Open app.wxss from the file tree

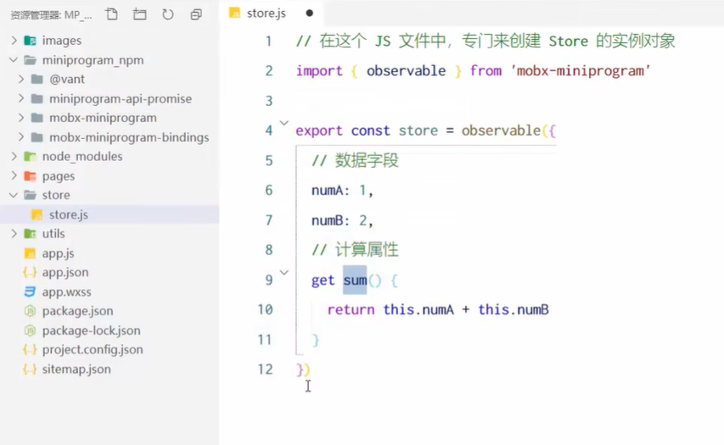(x=66, y=292)
